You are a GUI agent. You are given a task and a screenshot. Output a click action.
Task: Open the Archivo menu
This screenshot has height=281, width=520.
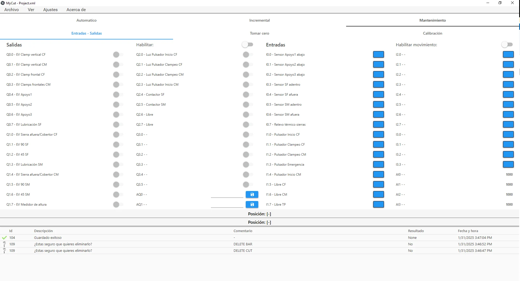click(x=12, y=10)
